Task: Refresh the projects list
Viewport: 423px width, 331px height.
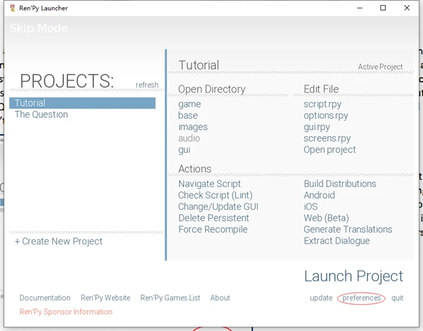Action: [x=147, y=85]
